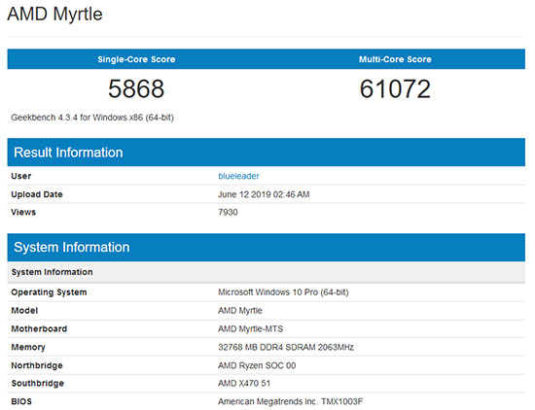
Task: Select Microsoft Windows 10 Pro (64-bit) value
Action: [x=283, y=292]
